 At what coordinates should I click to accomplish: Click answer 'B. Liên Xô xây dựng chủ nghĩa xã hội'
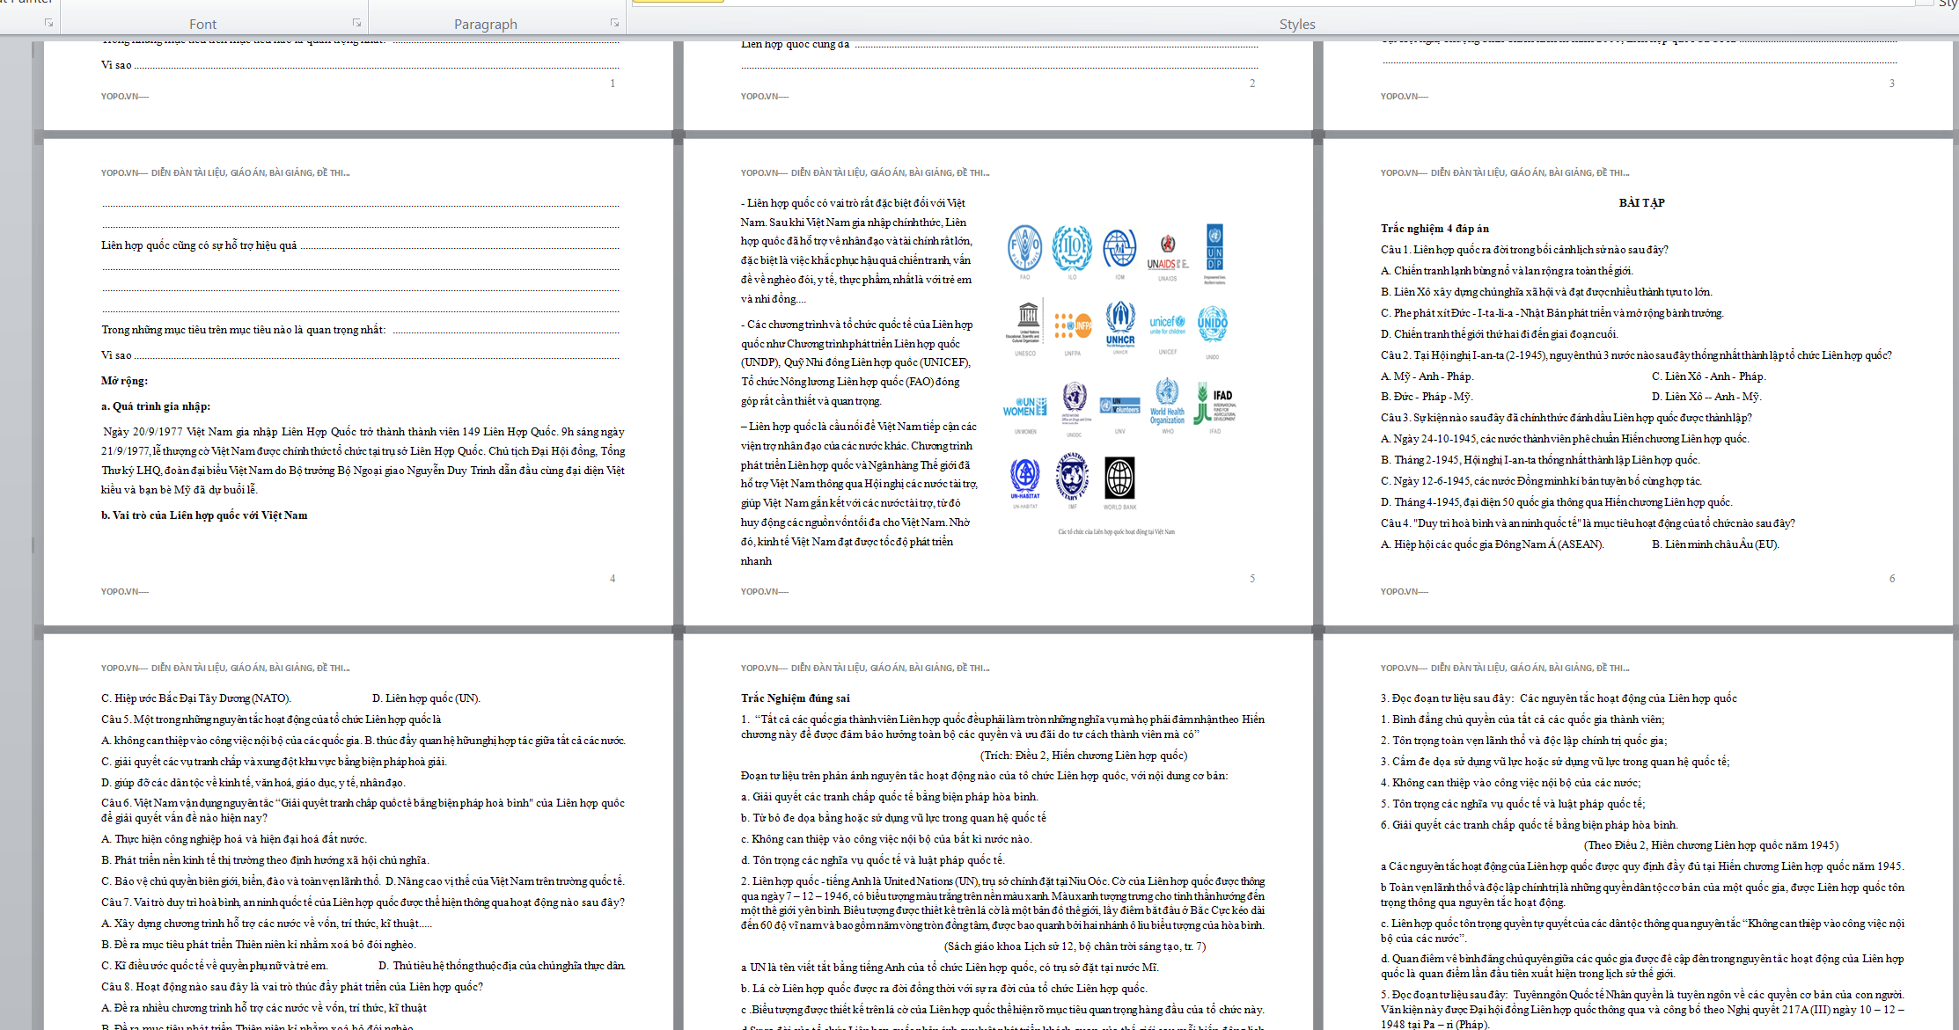click(x=1546, y=292)
